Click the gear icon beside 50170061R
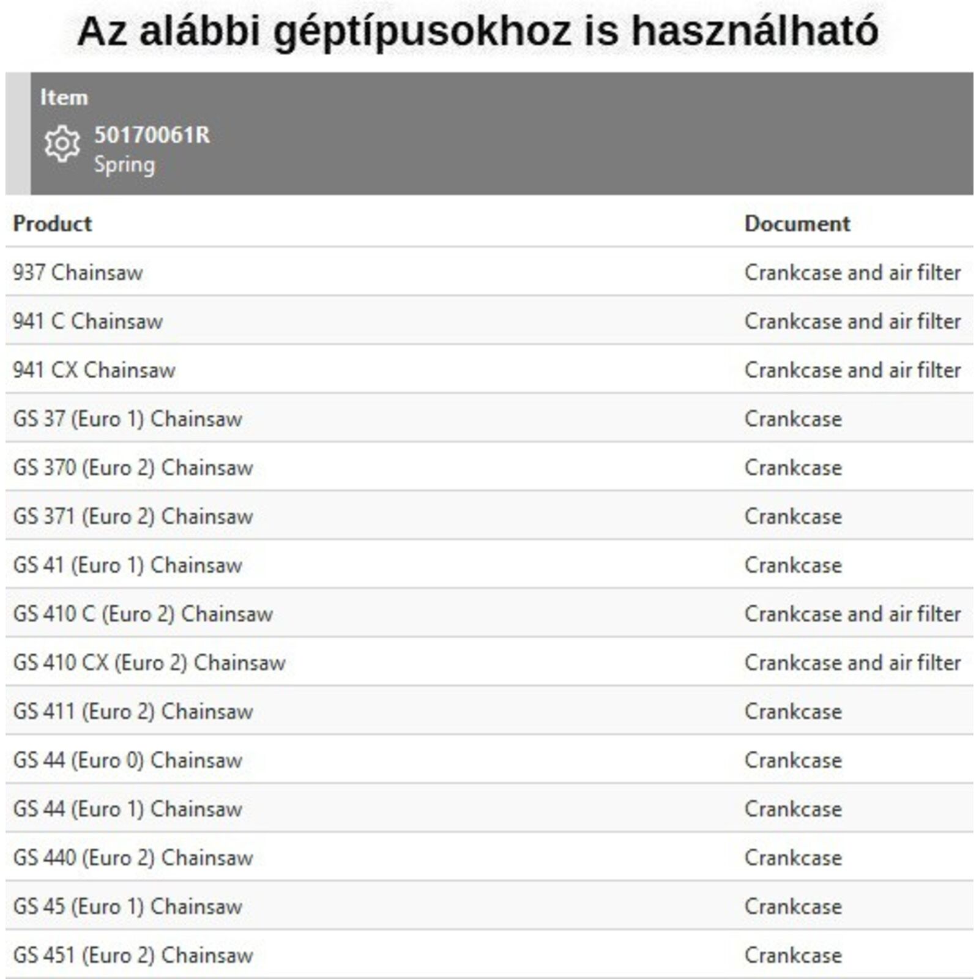The width and height of the screenshot is (979, 979). pyautogui.click(x=62, y=144)
